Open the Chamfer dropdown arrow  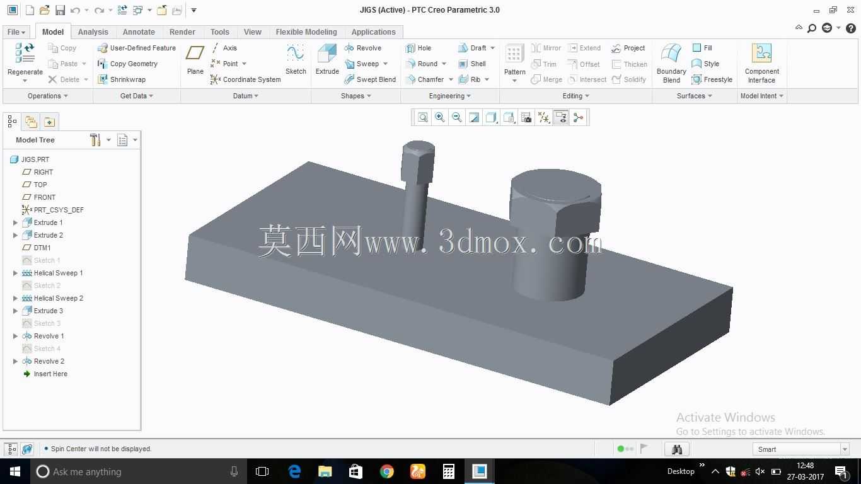point(451,79)
